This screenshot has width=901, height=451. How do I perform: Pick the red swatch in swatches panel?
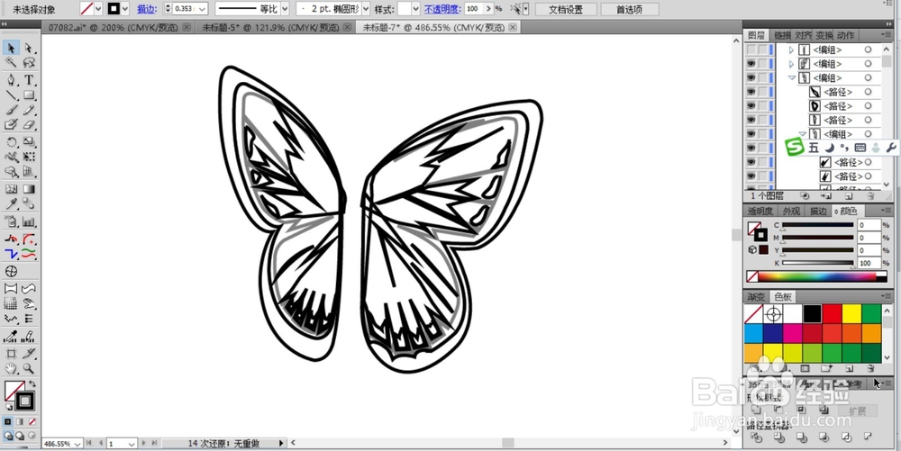point(832,314)
